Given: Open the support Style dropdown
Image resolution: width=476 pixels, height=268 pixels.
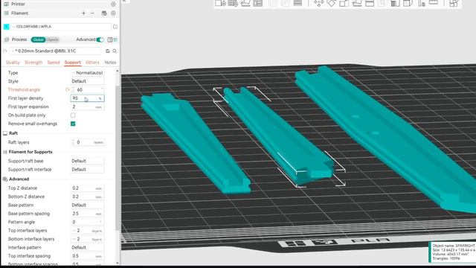Looking at the screenshot, I should [88, 81].
